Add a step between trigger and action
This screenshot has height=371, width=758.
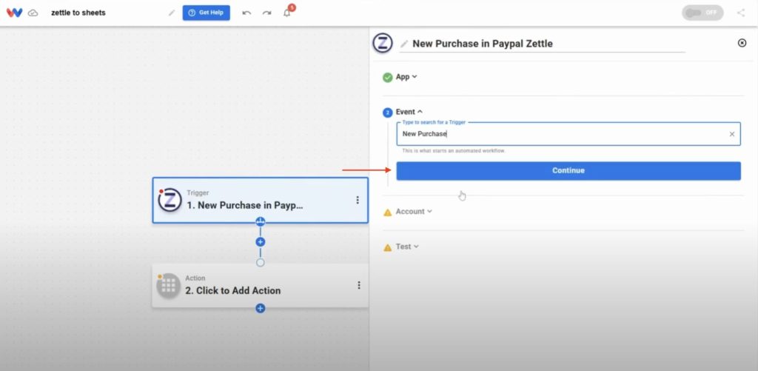[260, 242]
